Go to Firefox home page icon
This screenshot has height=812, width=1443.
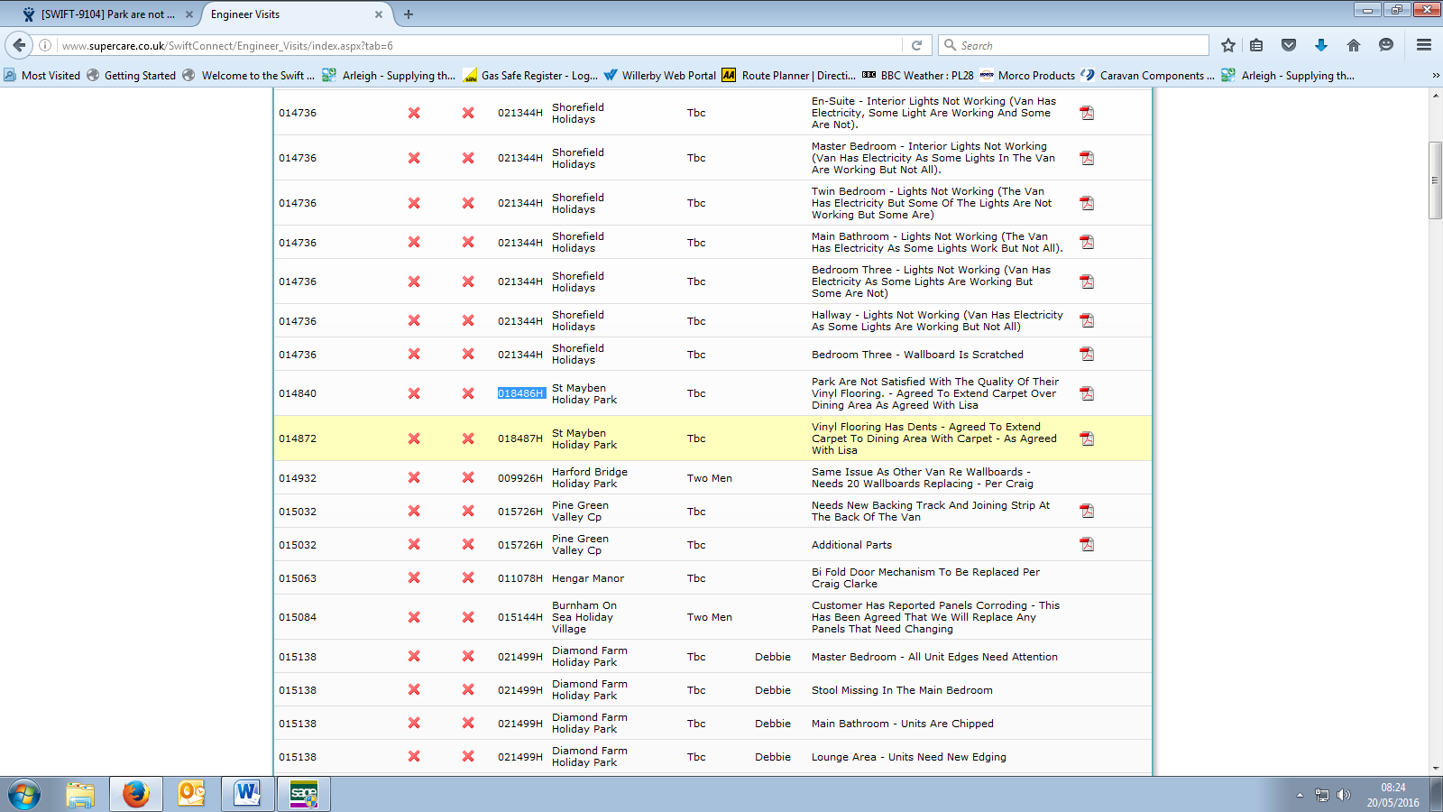(1353, 45)
